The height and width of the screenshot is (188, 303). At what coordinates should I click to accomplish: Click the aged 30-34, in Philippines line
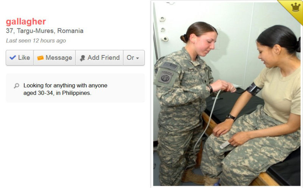57,93
